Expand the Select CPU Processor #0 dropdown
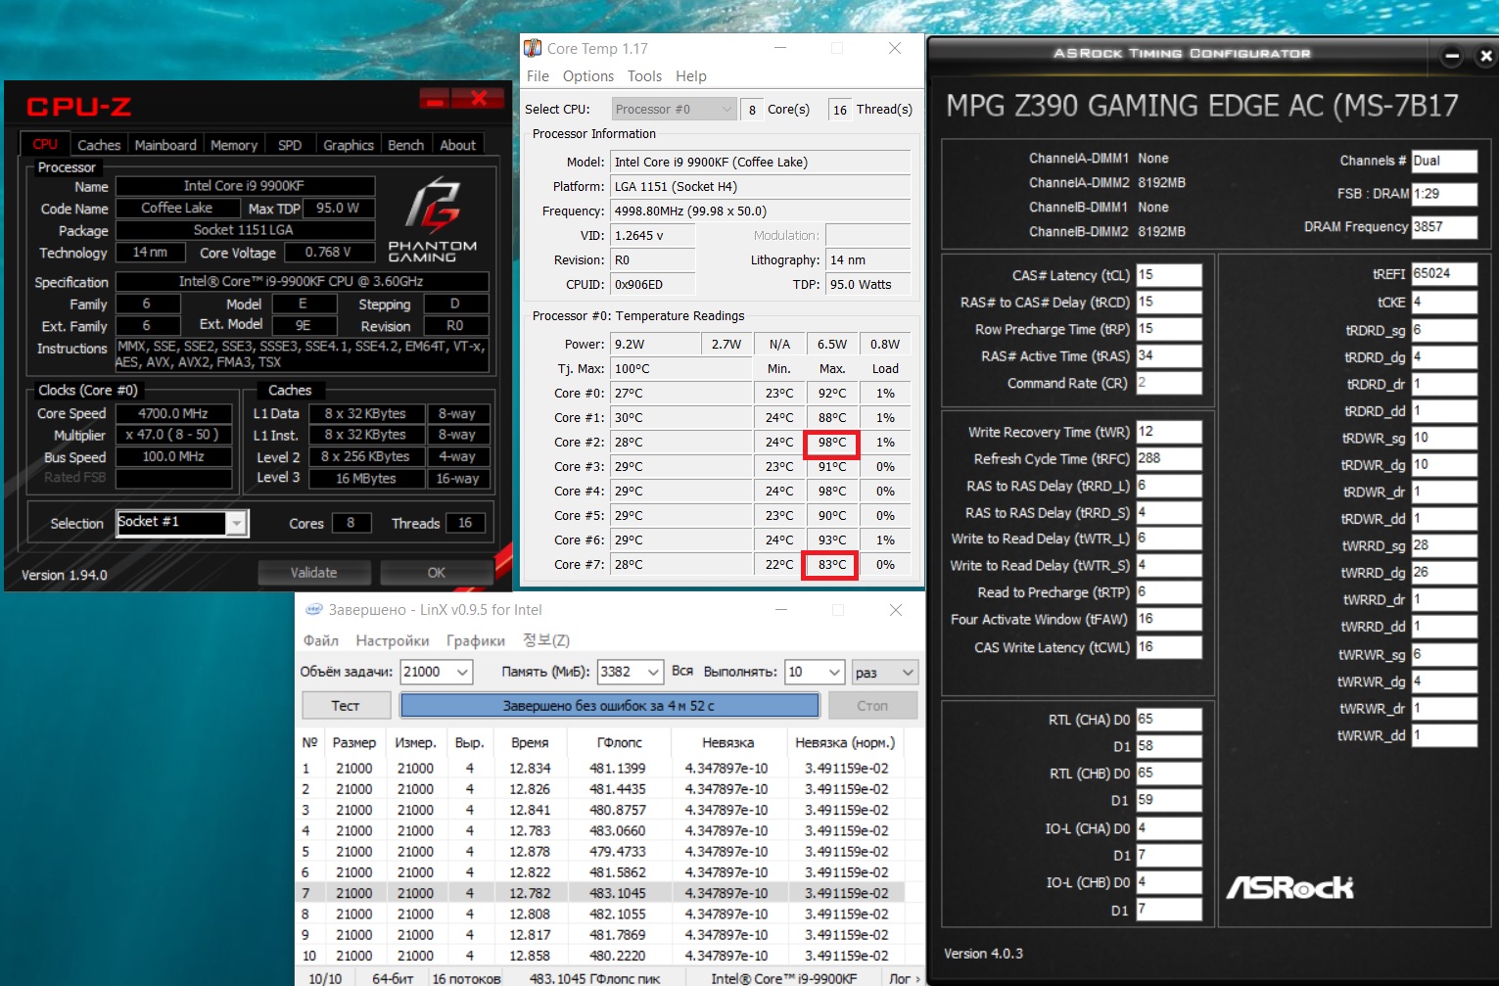 click(674, 110)
